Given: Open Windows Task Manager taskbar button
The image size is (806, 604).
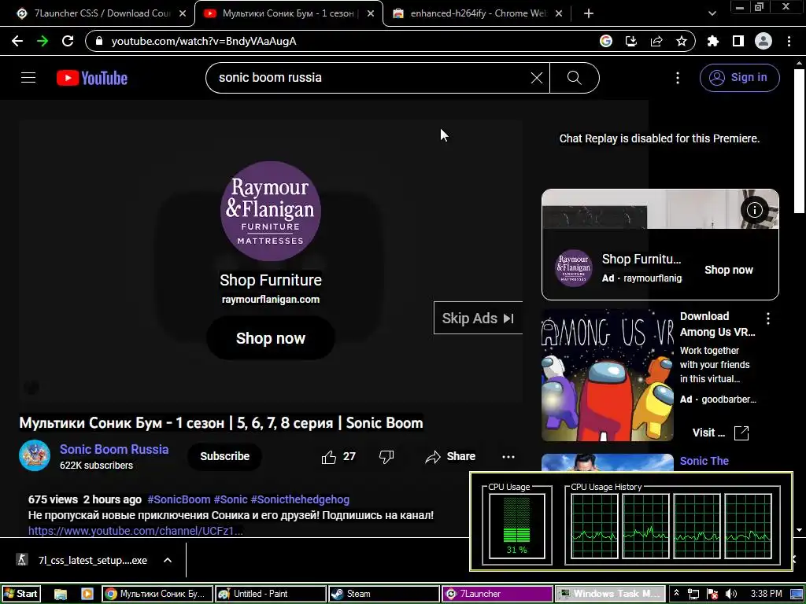Looking at the screenshot, I should pyautogui.click(x=610, y=594).
